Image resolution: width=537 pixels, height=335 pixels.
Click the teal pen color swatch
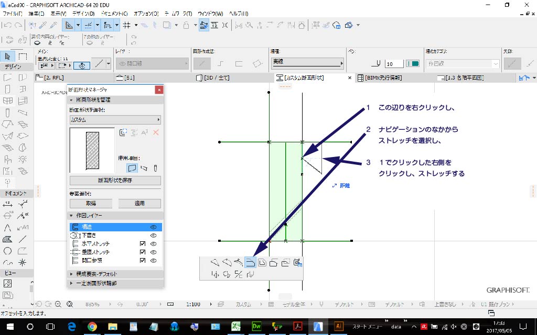click(413, 64)
